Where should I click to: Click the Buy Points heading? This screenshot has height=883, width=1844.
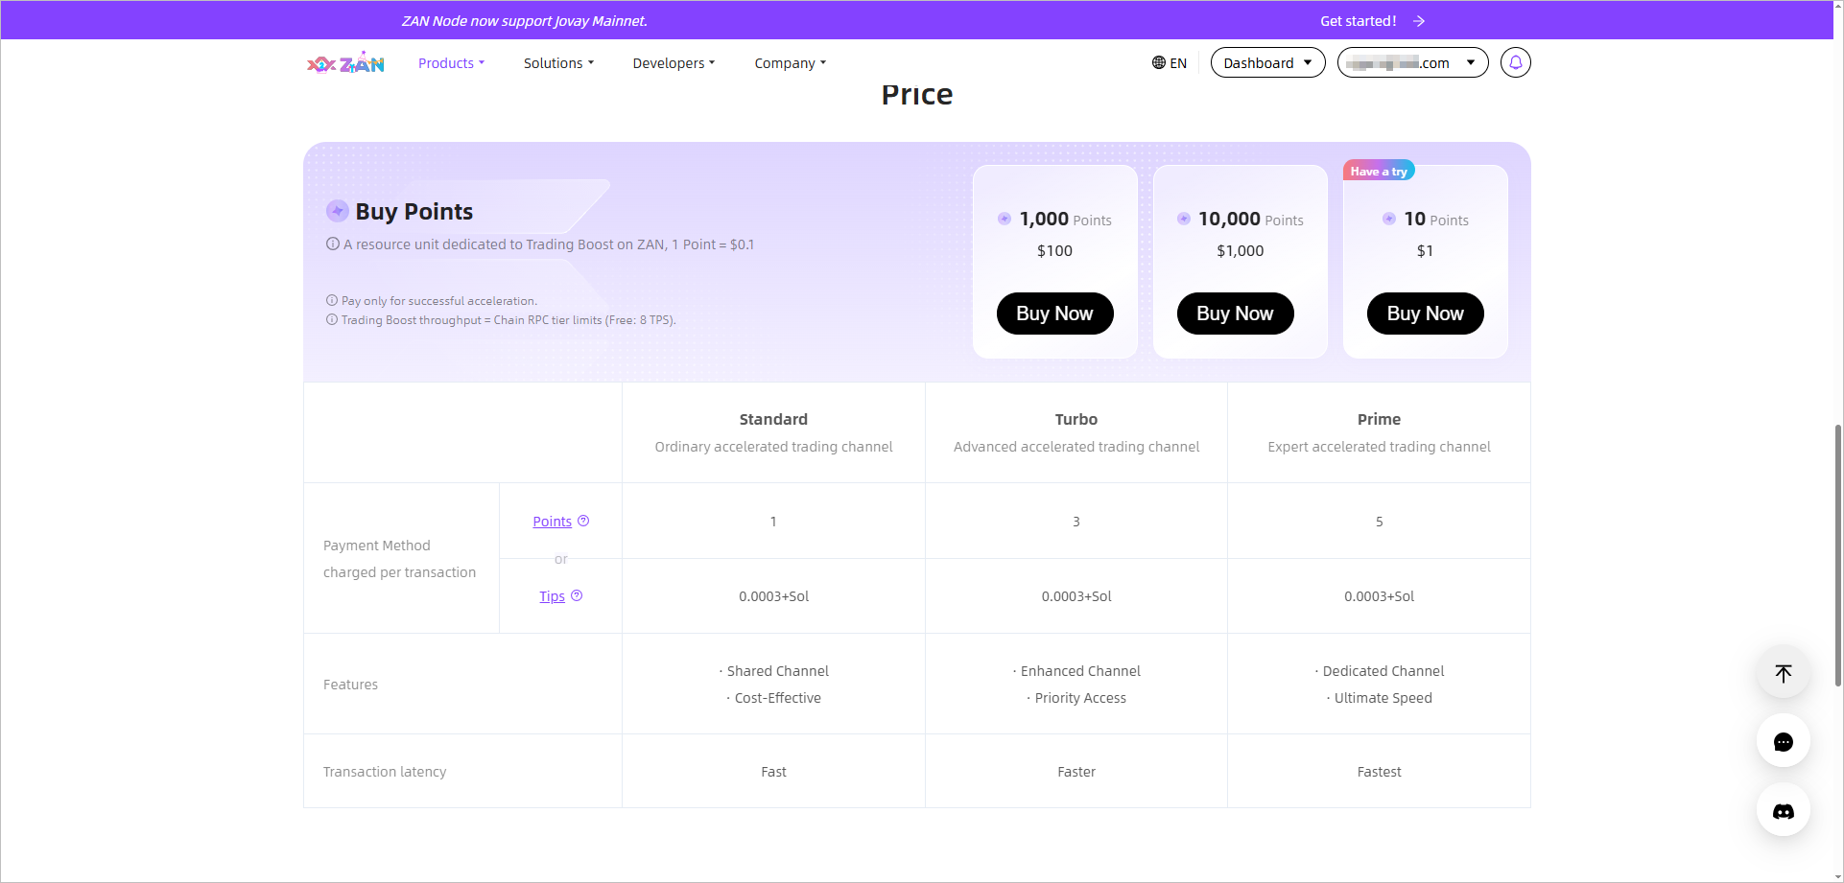(414, 211)
